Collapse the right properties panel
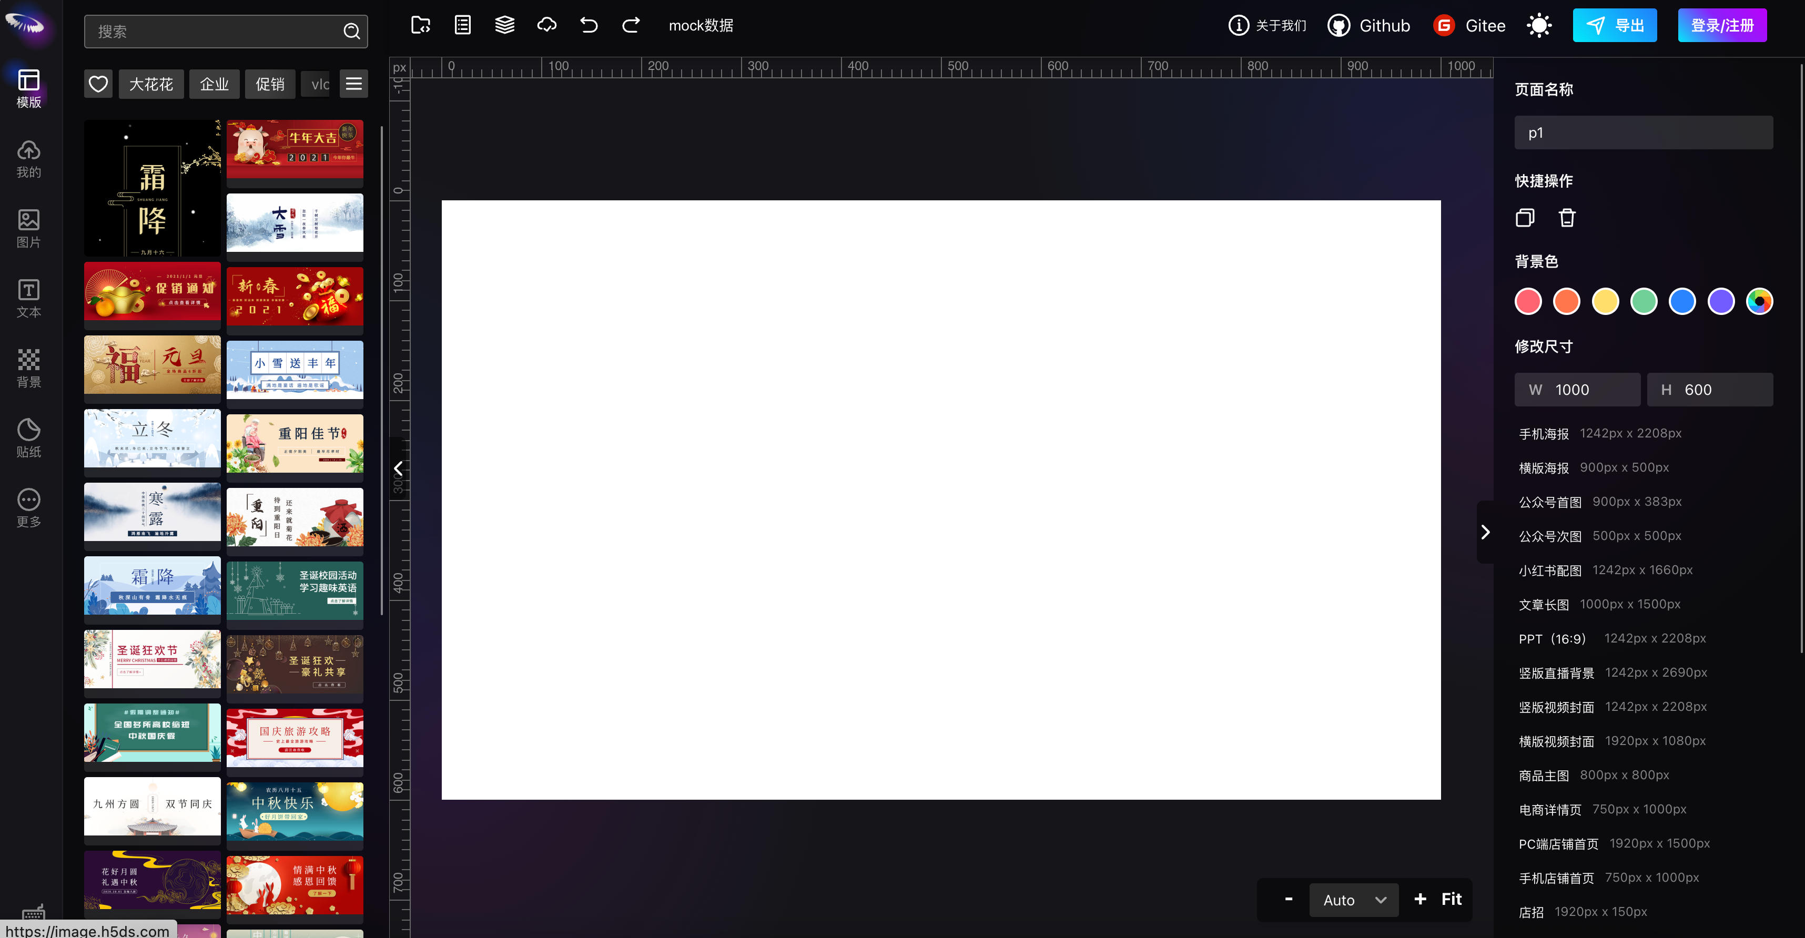The image size is (1805, 938). [1485, 532]
